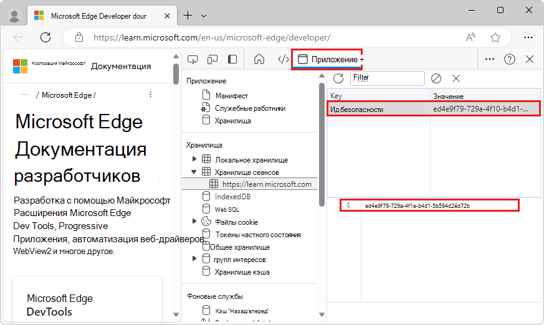This screenshot has width=544, height=325.
Task: Toggle the DevTools sidebar dock icon
Action: 232,59
